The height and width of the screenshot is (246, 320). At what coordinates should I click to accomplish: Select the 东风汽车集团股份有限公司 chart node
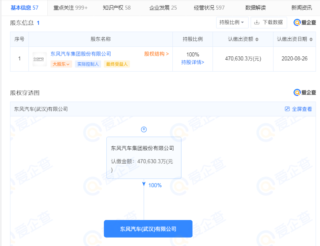144,158
